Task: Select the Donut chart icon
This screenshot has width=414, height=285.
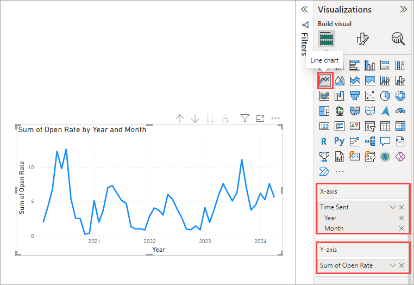Action: pos(400,96)
